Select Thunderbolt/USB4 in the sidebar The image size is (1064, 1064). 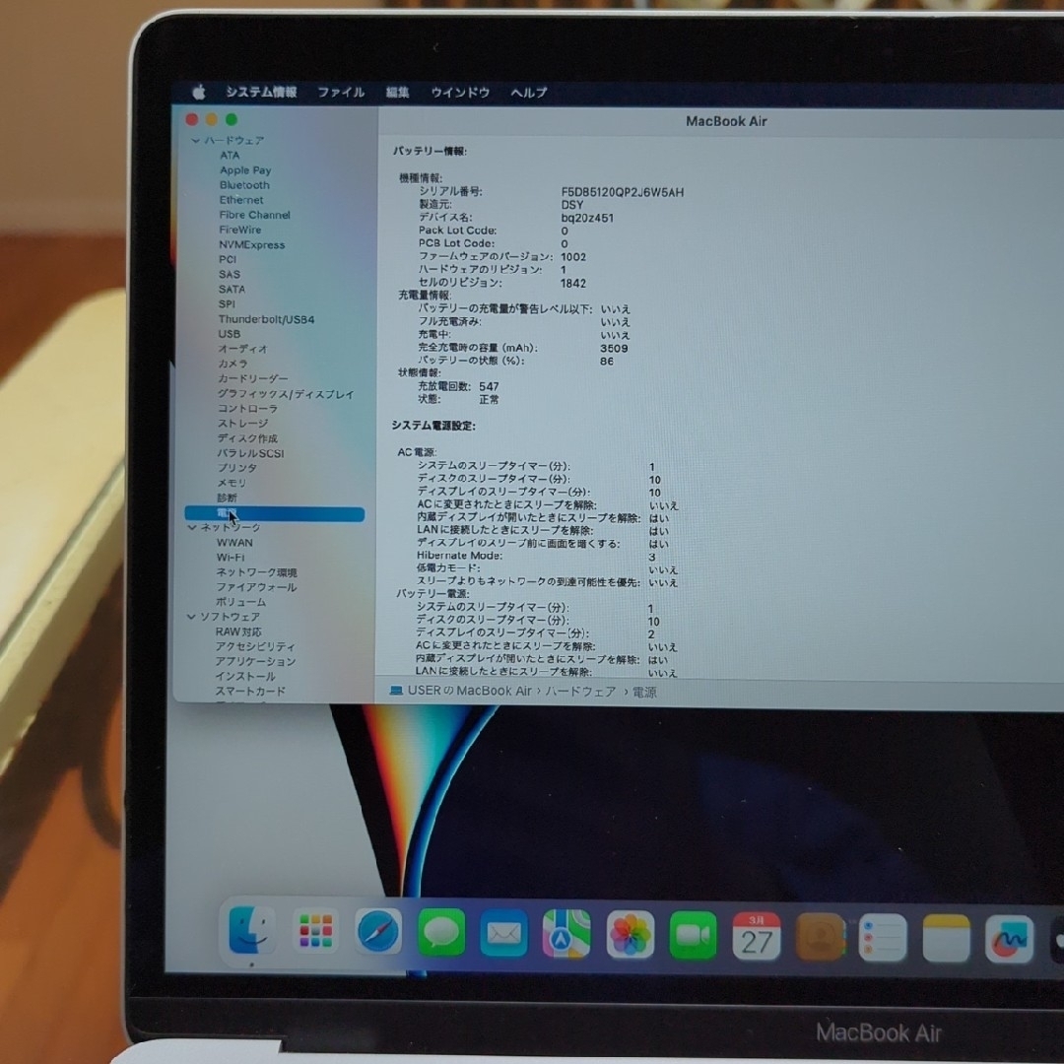pyautogui.click(x=266, y=319)
